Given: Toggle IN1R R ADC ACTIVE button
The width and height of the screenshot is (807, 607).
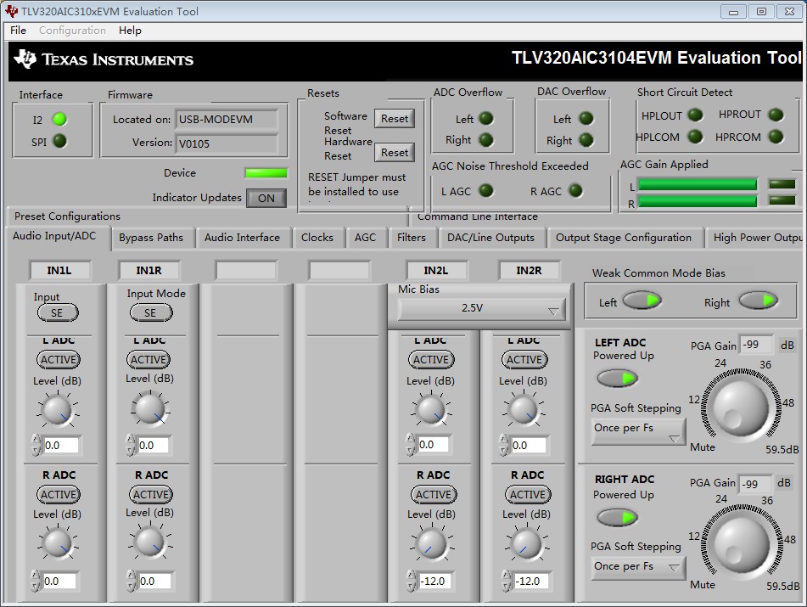Looking at the screenshot, I should coord(151,495).
